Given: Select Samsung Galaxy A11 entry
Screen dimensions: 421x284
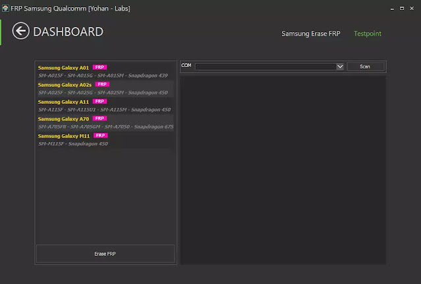Looking at the screenshot, I should click(x=105, y=106).
